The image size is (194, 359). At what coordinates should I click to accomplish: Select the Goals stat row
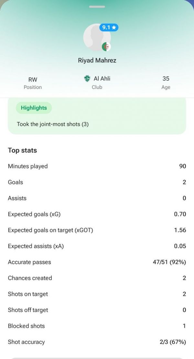(x=97, y=182)
